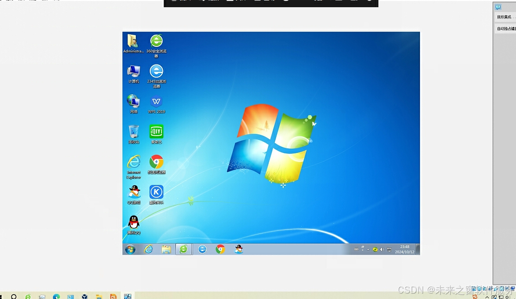
Task: Click the keyboard icon in Win7 tray
Action: 356,249
